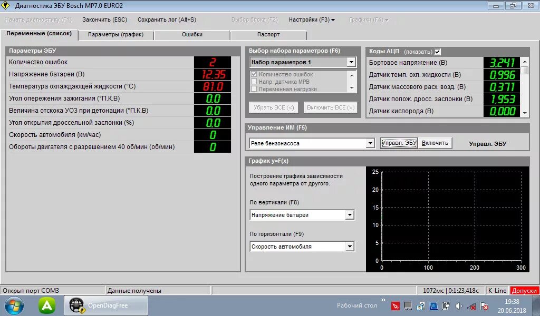Click coolant temperature value 81.0
This screenshot has height=316, width=540.
pos(213,86)
